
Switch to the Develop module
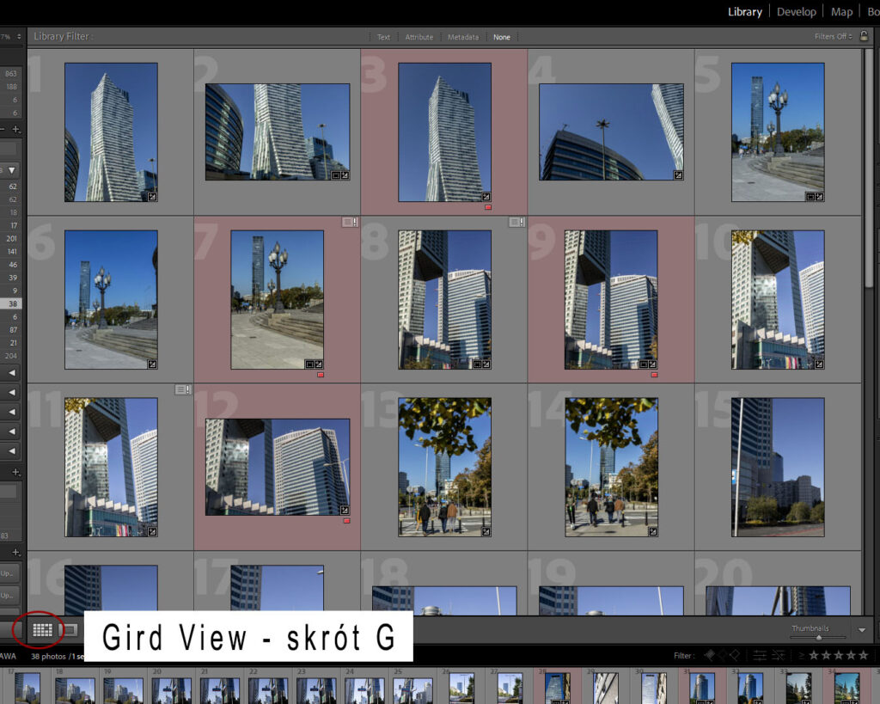(796, 11)
